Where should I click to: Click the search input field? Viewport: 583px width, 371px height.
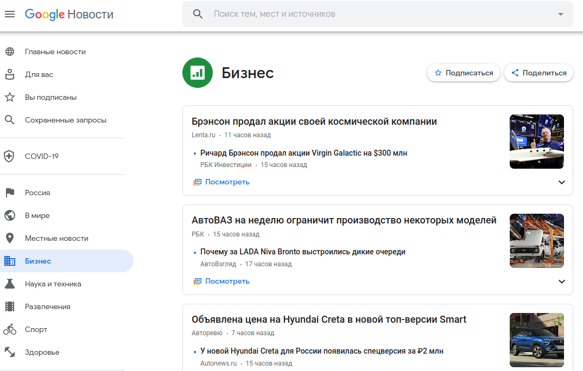[380, 14]
